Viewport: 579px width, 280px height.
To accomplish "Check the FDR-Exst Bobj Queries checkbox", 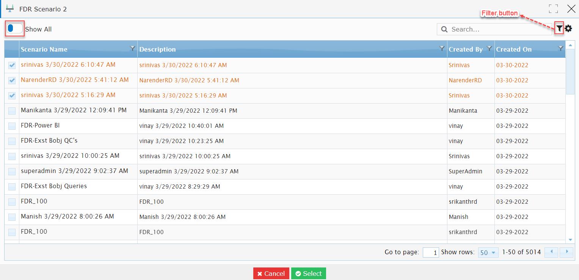I will pyautogui.click(x=12, y=187).
